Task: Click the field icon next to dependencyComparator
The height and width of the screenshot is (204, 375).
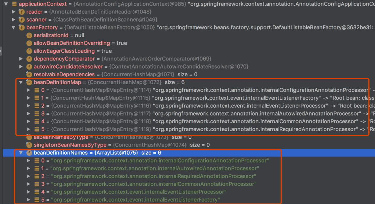Action: click(x=29, y=59)
